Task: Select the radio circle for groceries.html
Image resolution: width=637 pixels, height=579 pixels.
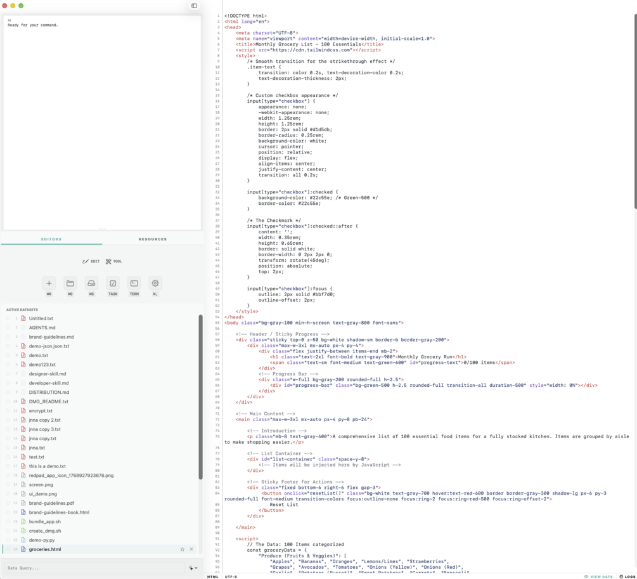Action: 8,549
